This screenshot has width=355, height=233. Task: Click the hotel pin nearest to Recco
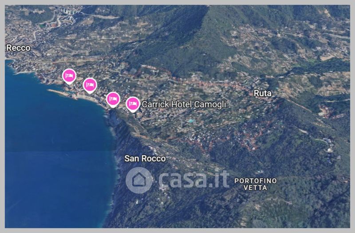point(69,76)
